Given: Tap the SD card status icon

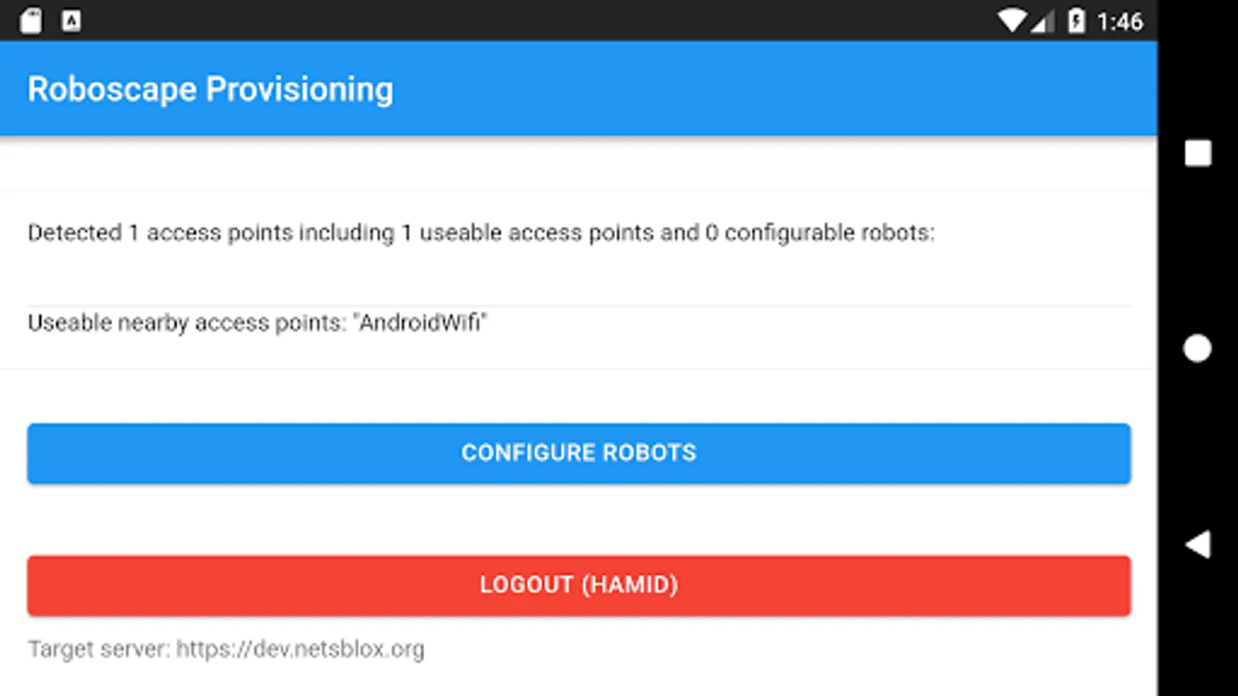Looking at the screenshot, I should (x=31, y=21).
